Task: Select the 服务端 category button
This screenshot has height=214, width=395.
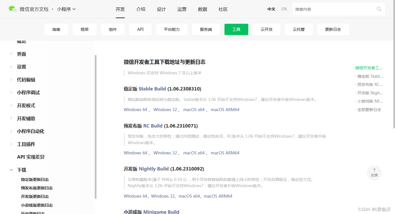Action: tap(206, 29)
